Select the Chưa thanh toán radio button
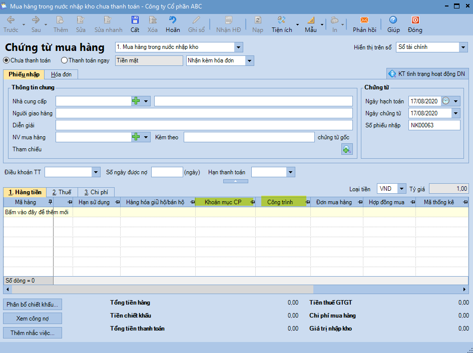 (x=7, y=60)
